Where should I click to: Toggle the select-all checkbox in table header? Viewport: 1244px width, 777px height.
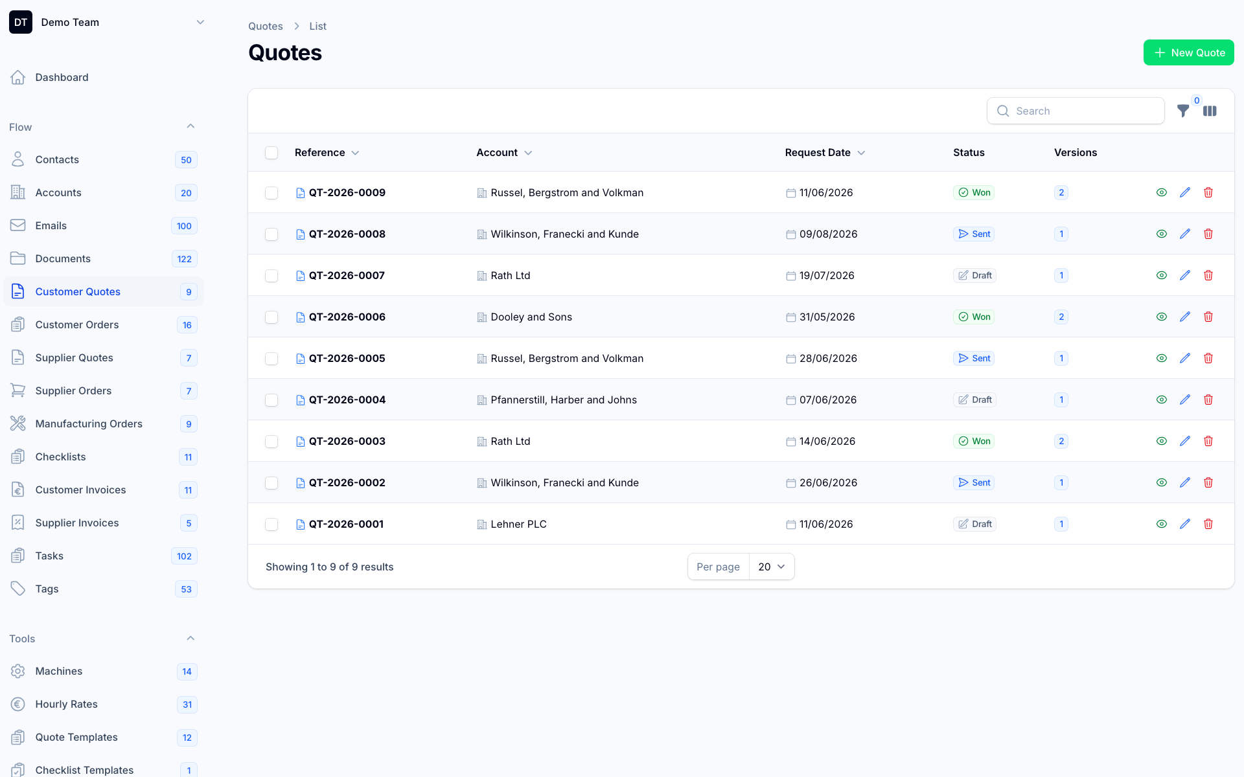click(x=271, y=153)
